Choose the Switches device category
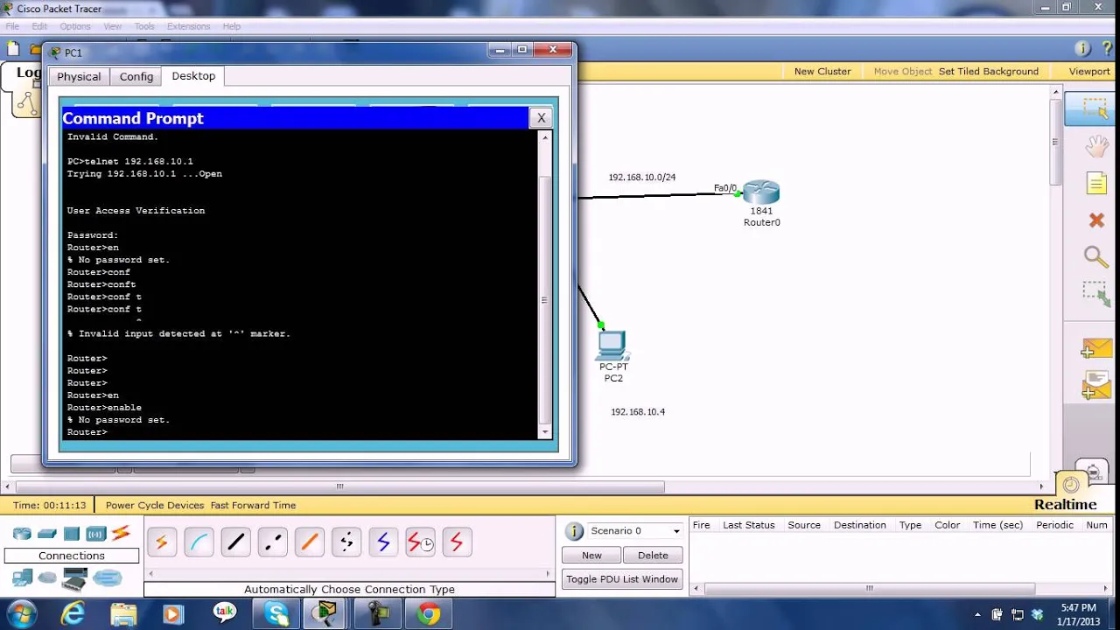Image resolution: width=1120 pixels, height=630 pixels. pos(47,534)
